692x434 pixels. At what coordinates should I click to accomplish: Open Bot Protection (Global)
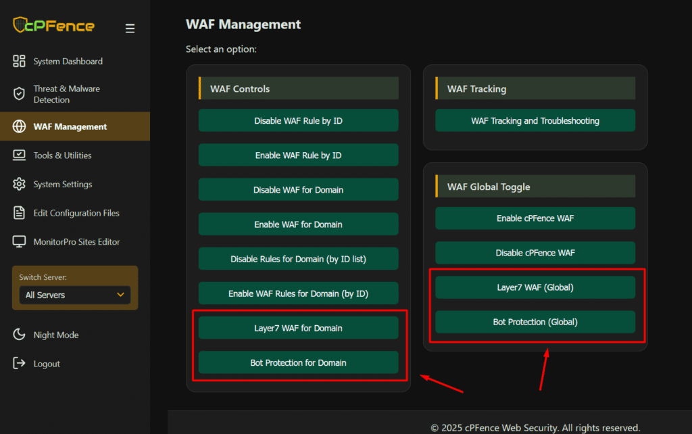(535, 322)
